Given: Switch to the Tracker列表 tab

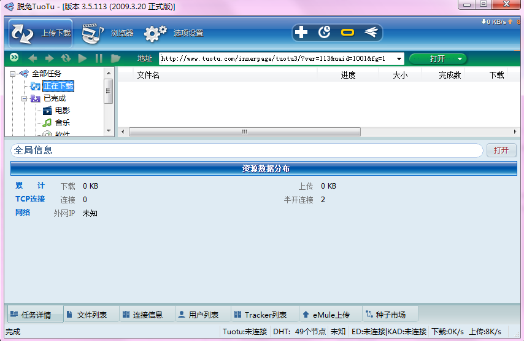Looking at the screenshot, I should [x=260, y=315].
